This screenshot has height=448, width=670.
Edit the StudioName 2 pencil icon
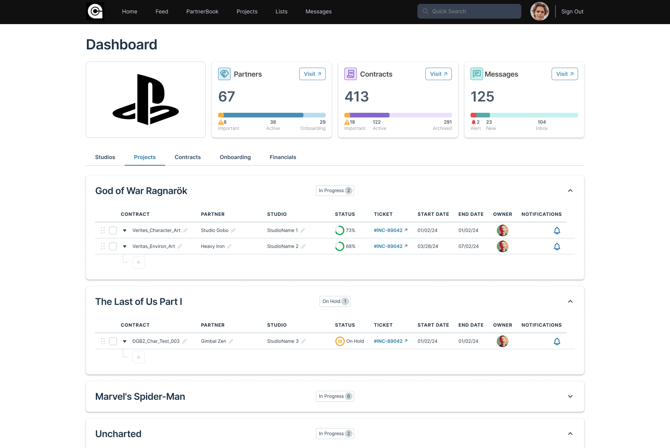coord(303,246)
